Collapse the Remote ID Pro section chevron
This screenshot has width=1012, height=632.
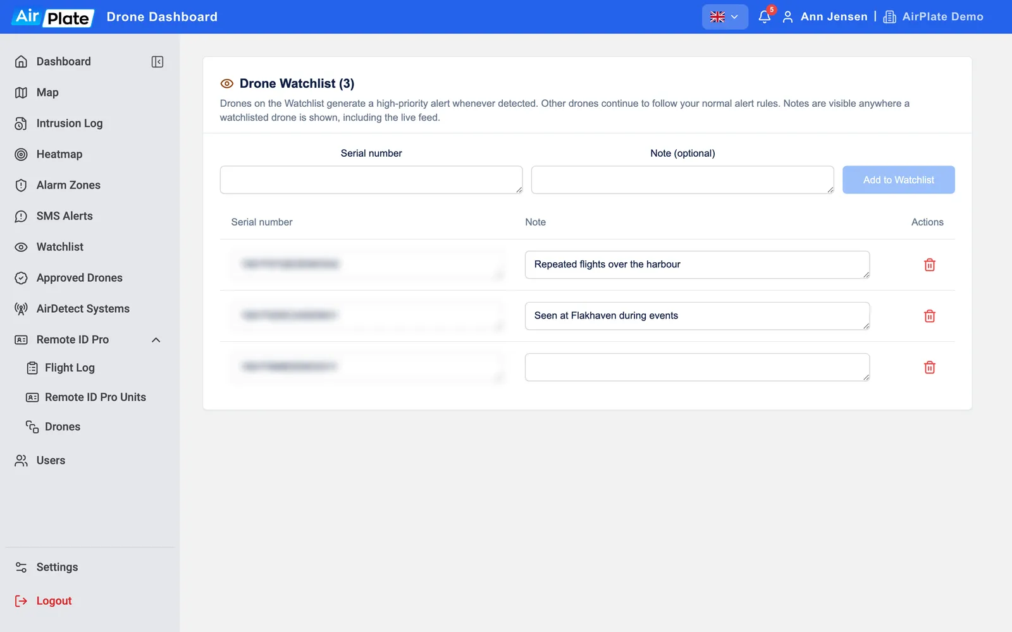(x=156, y=340)
